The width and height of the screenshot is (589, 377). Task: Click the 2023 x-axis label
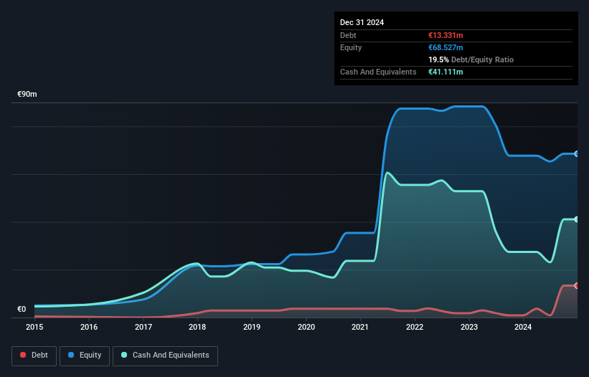[469, 327]
